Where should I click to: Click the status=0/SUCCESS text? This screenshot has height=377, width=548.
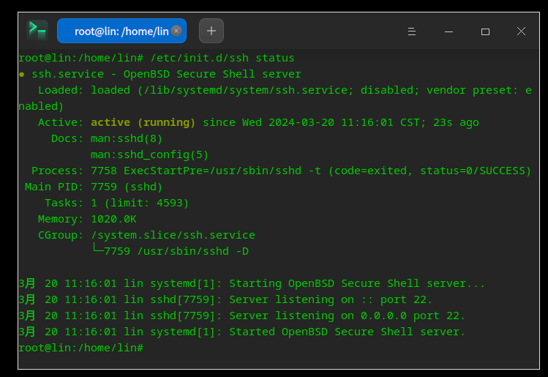[x=473, y=171]
